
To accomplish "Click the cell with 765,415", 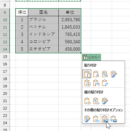I will click(70, 34).
